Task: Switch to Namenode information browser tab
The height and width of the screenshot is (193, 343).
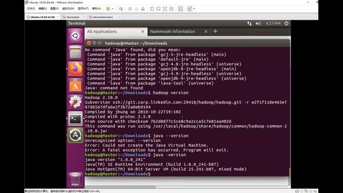Action: pos(179,32)
